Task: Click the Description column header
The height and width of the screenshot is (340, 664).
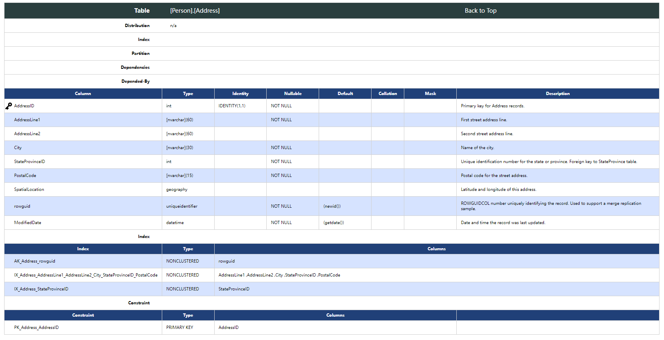Action: pyautogui.click(x=557, y=94)
